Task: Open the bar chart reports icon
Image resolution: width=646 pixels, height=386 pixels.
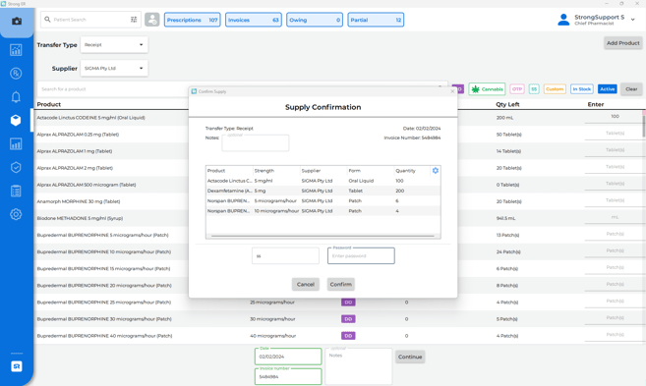Action: pos(16,143)
